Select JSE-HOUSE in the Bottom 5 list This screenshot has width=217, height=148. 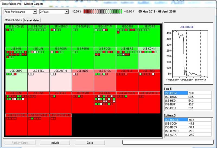pos(176,120)
